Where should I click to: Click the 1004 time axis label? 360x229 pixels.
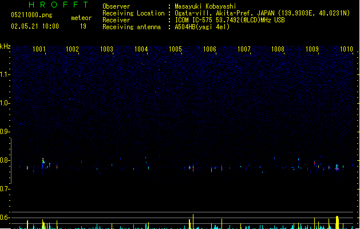pyautogui.click(x=141, y=49)
